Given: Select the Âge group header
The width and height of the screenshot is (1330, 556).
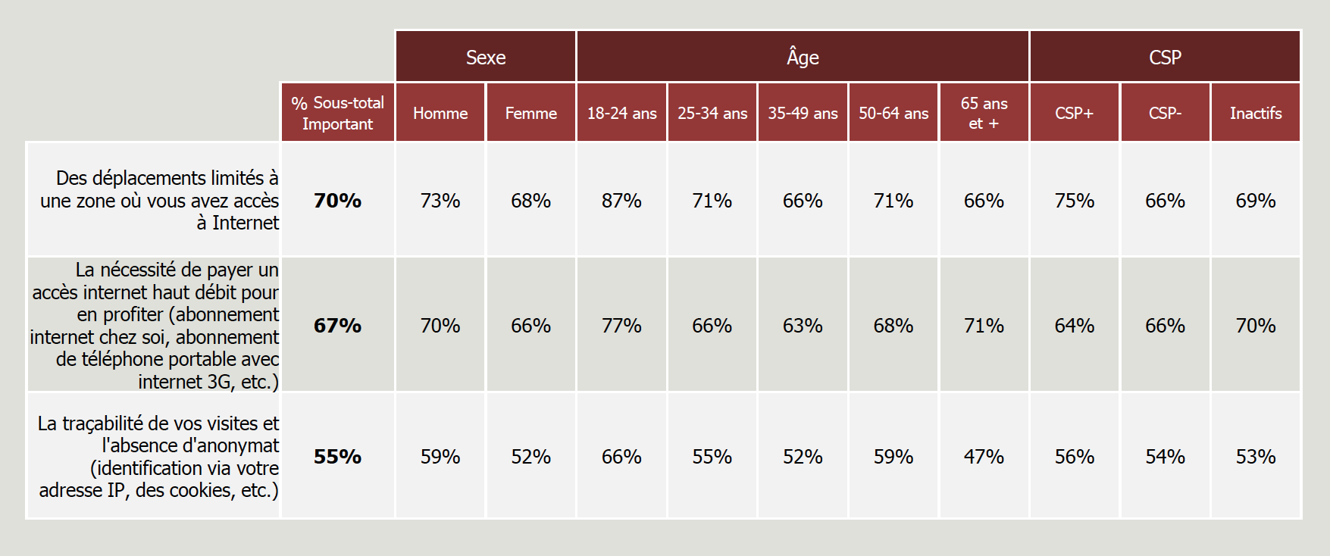Looking at the screenshot, I should coord(803,57).
